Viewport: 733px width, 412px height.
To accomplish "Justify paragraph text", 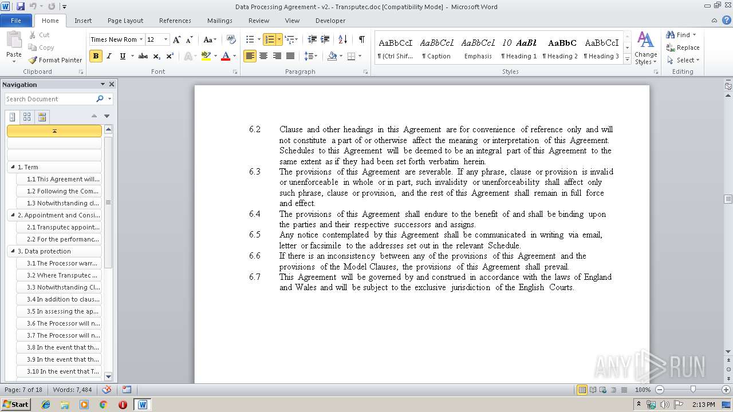I will [290, 56].
